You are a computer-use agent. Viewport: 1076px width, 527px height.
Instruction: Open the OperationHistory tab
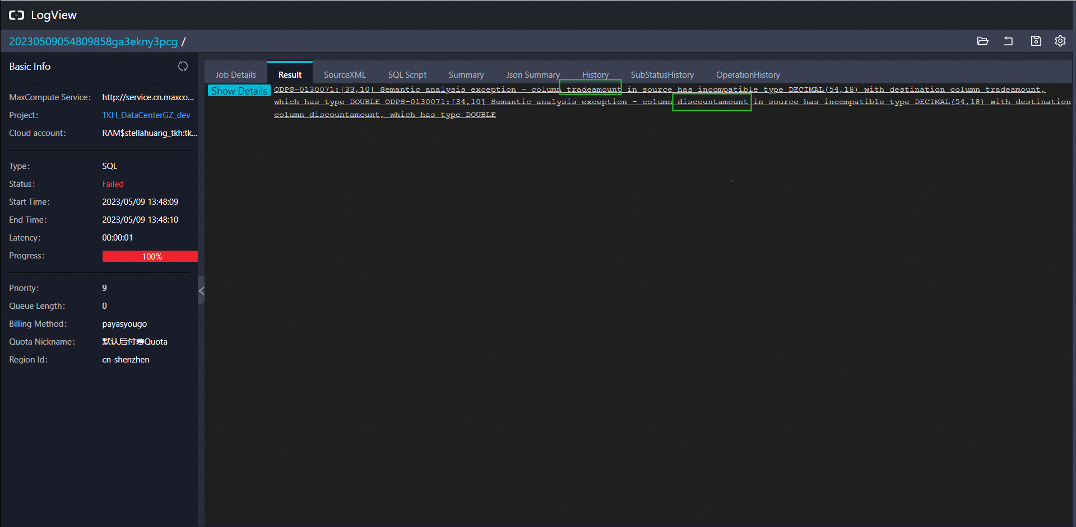point(748,74)
